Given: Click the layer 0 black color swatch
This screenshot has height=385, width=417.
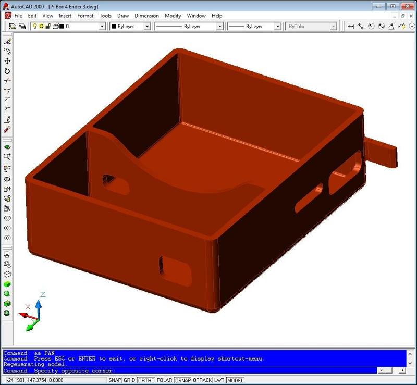Looking at the screenshot, I should (x=62, y=26).
